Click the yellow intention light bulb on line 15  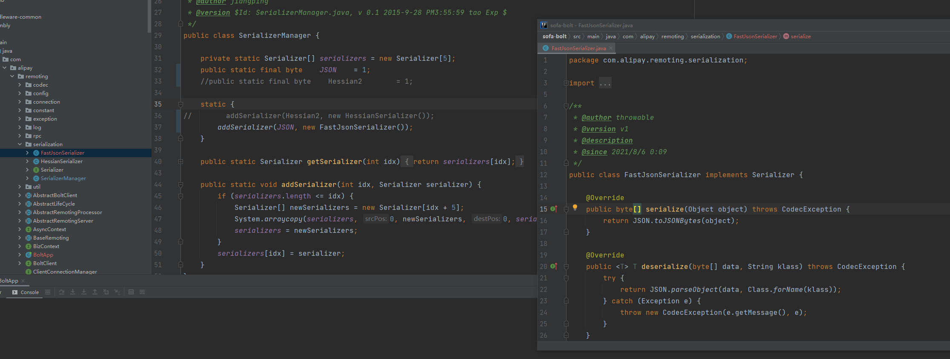pos(575,207)
